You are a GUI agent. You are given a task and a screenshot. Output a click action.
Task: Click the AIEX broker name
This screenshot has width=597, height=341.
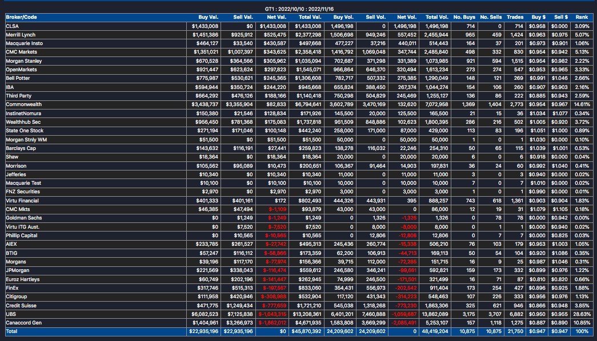(x=11, y=244)
